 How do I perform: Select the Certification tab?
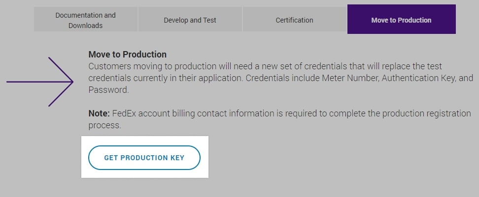point(294,20)
